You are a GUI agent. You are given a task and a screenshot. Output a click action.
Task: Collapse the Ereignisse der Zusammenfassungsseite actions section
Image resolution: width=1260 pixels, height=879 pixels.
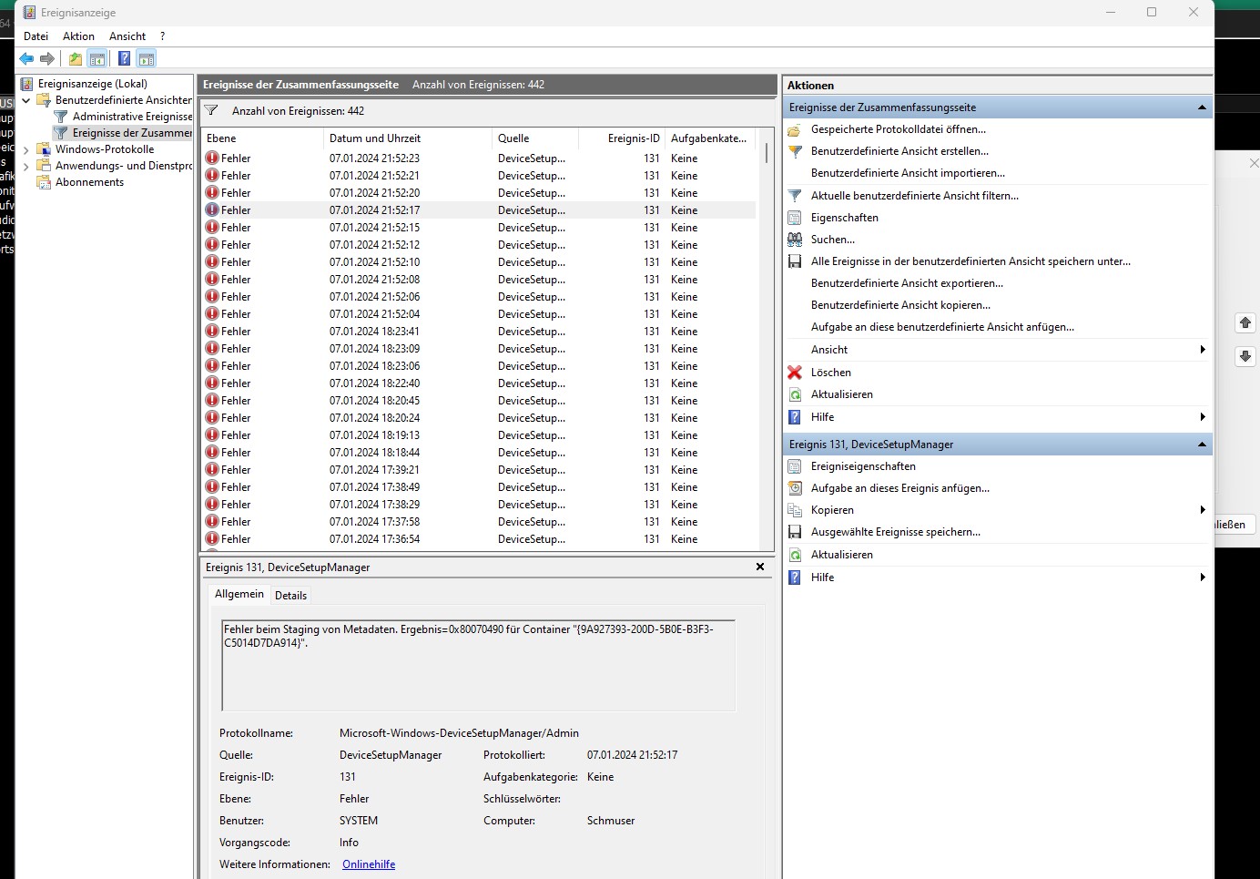1202,107
